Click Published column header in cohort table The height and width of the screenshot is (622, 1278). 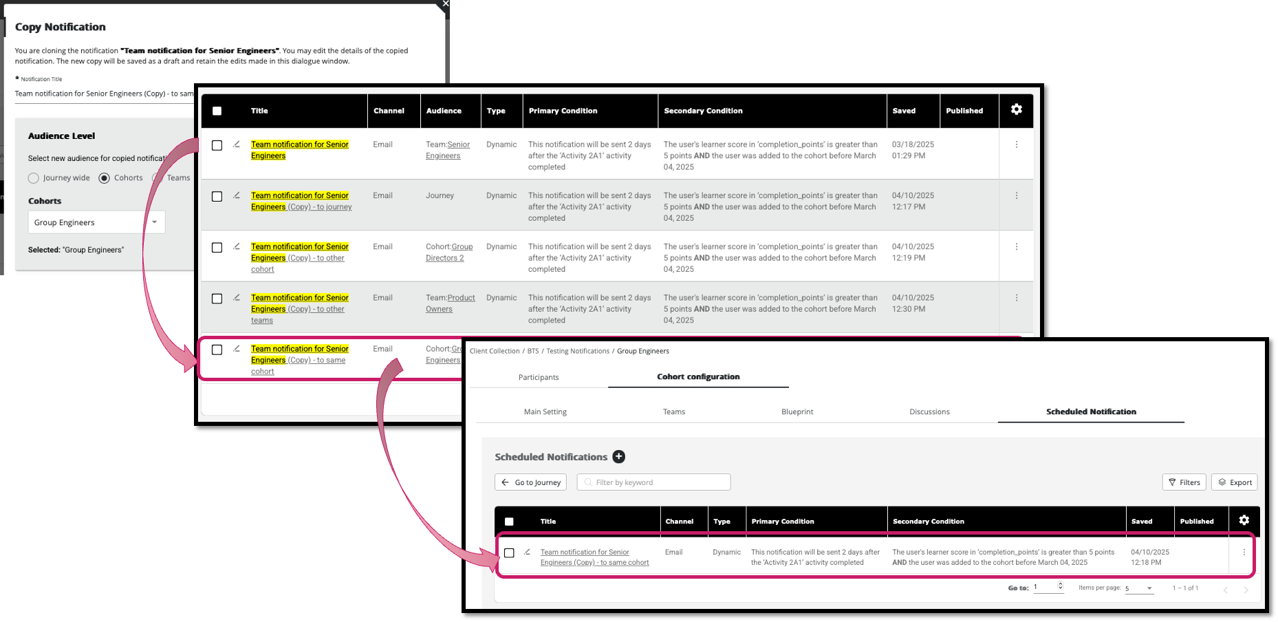[x=1196, y=522]
